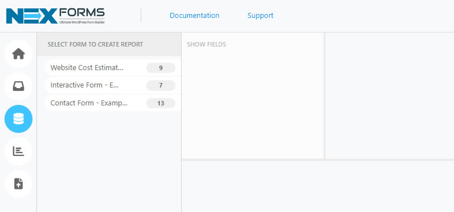
Task: Click the 13 entries count badge
Action: (x=161, y=103)
